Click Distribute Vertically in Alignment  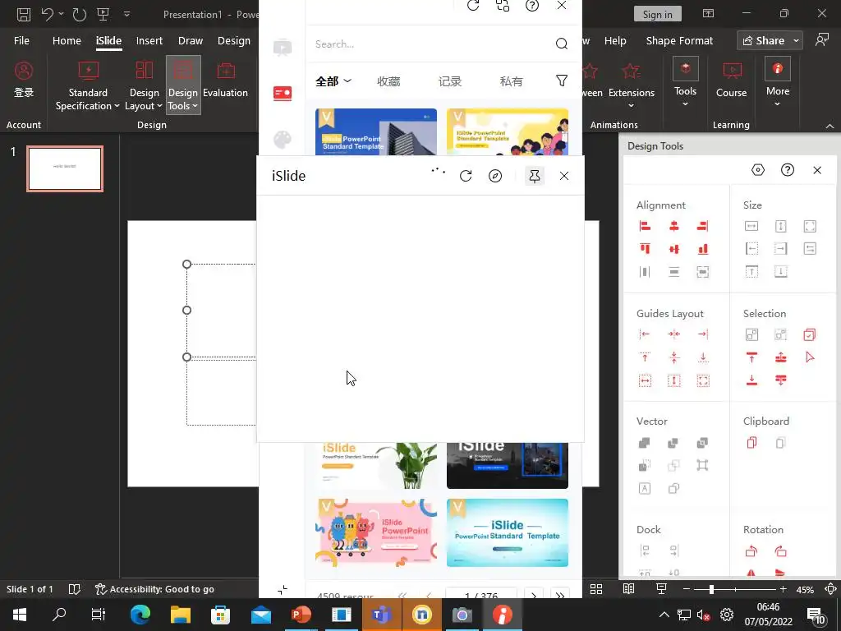point(673,272)
